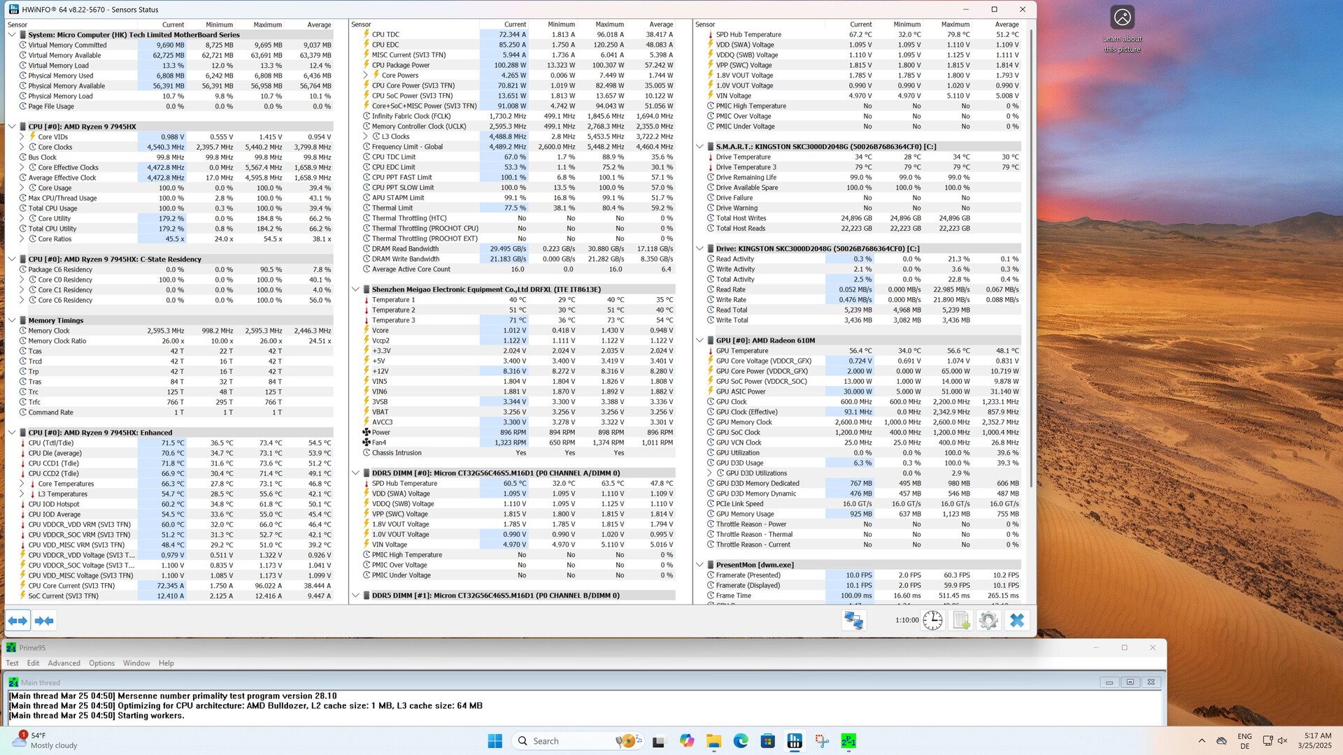Click the shrink columns arrows button

[44, 621]
